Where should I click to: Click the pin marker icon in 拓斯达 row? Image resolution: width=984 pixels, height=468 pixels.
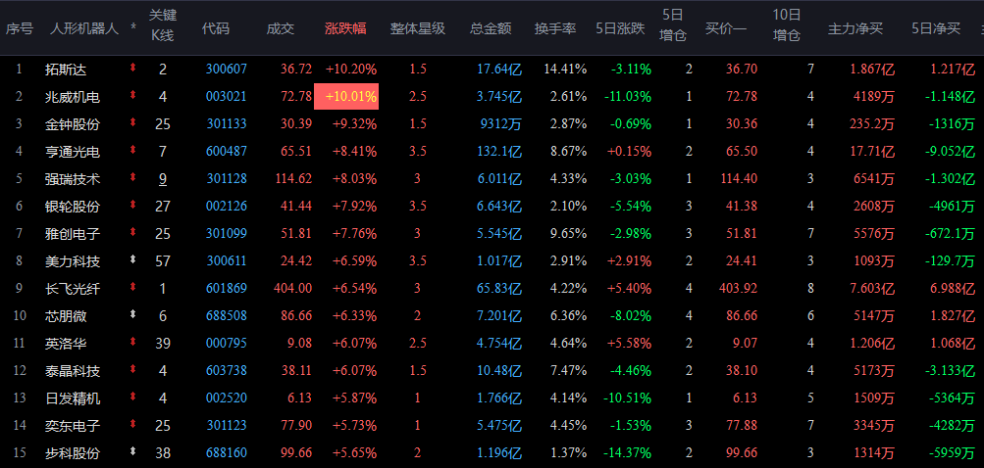coord(132,69)
